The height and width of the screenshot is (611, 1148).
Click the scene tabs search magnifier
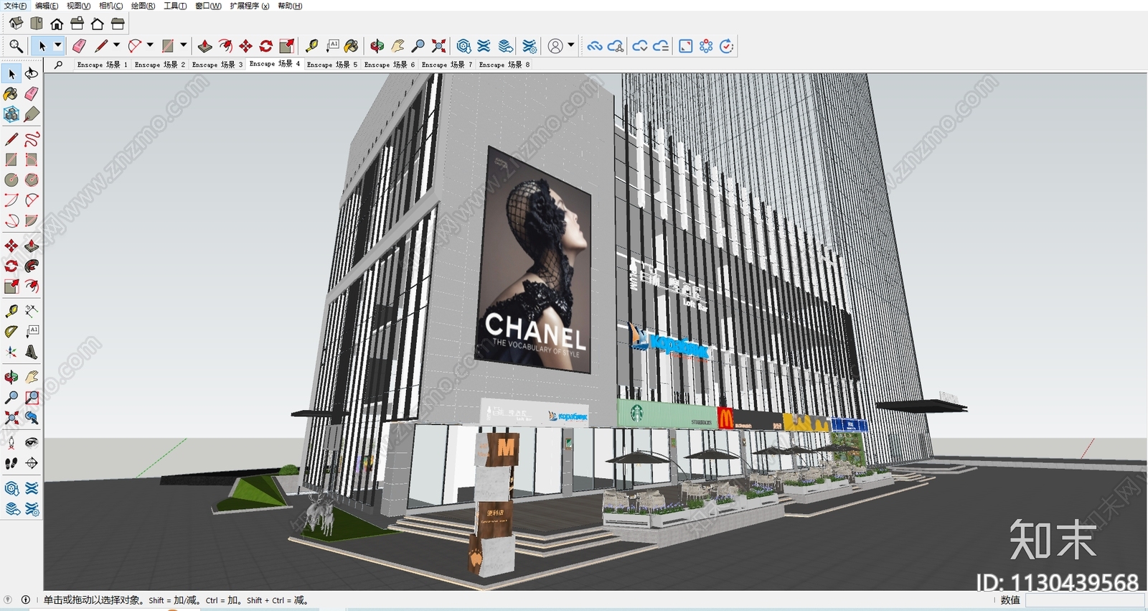coord(59,65)
